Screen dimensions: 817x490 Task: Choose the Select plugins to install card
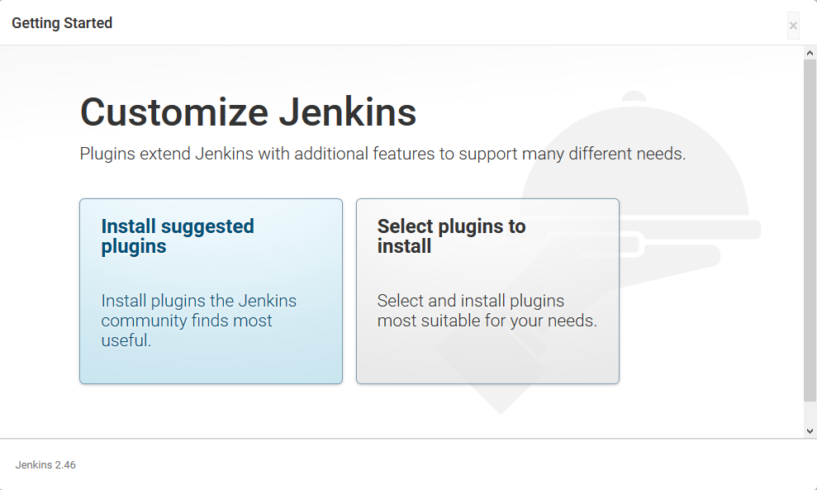487,291
